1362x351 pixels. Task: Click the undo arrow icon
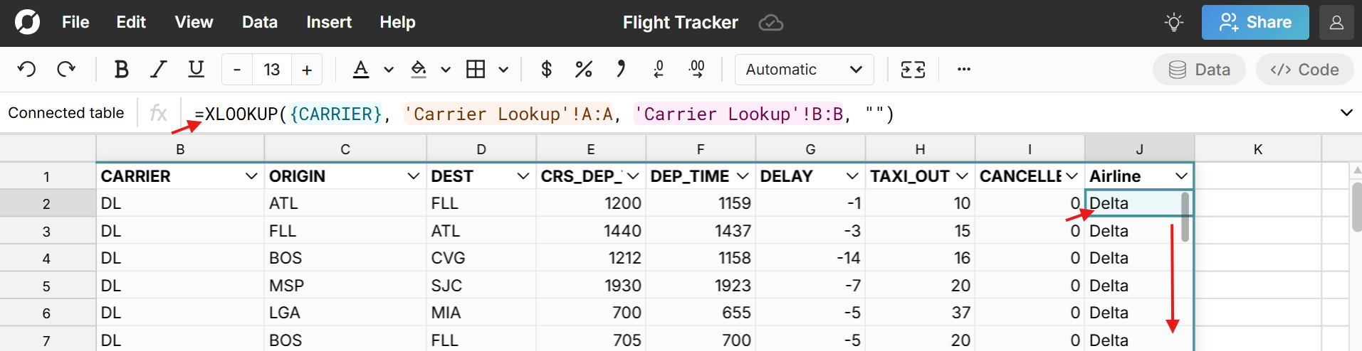coord(27,69)
